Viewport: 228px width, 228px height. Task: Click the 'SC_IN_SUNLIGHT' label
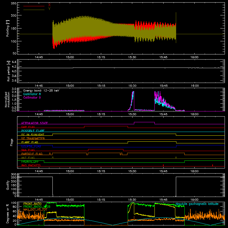click(x=33, y=135)
